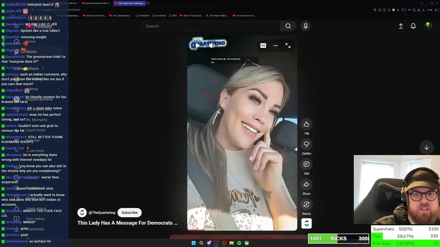Open a new browser tab
440x247 pixels.
(148, 3)
